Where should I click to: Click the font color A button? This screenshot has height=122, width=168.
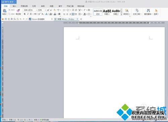click(55, 14)
